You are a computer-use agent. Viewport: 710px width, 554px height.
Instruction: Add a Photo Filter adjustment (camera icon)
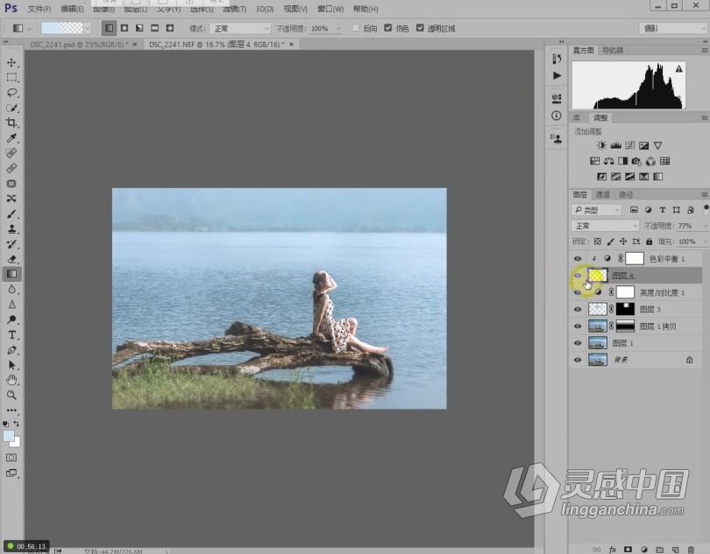(636, 161)
